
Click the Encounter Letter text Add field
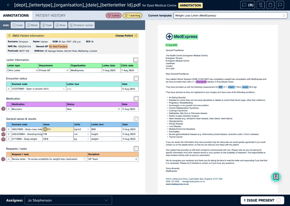coord(94,89)
